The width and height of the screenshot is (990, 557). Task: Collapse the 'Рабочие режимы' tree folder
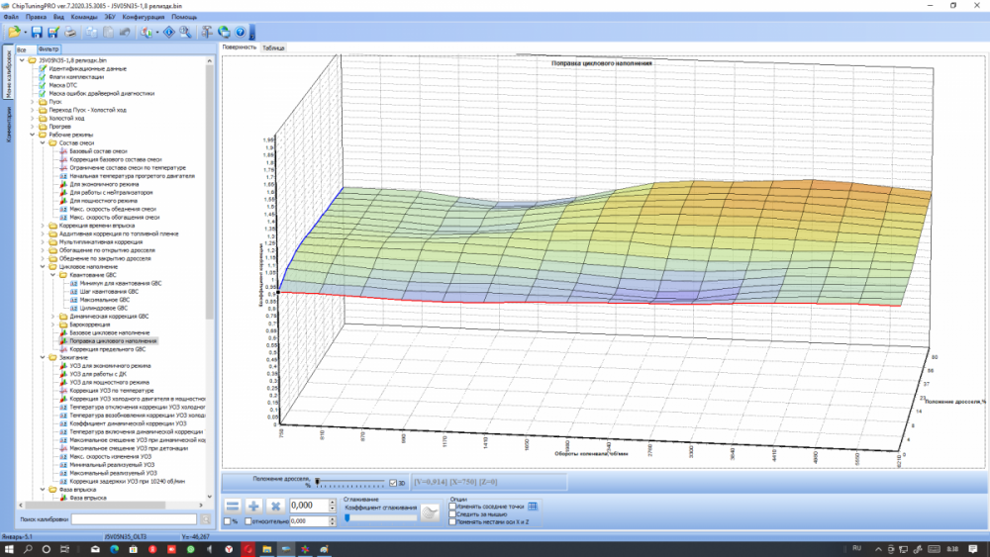point(32,134)
